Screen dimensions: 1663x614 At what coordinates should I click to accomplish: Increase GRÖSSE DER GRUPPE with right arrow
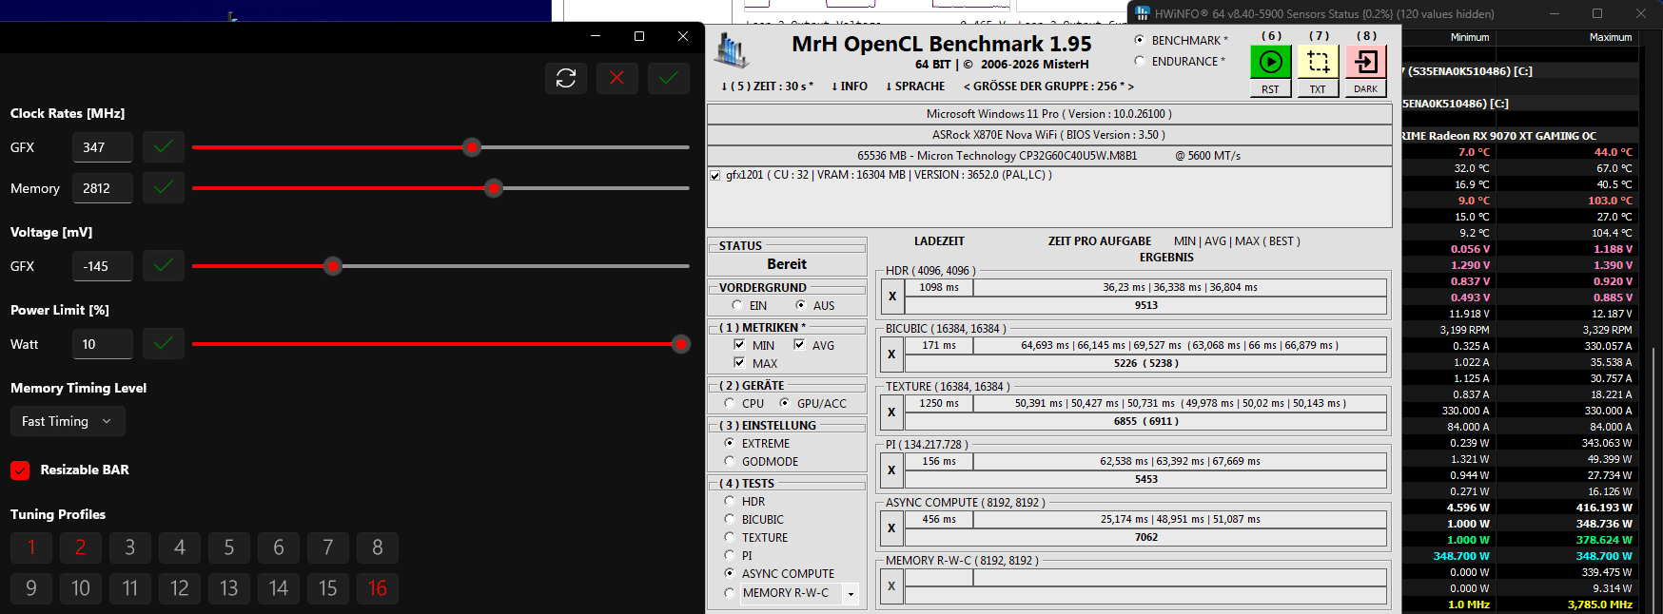[1130, 86]
